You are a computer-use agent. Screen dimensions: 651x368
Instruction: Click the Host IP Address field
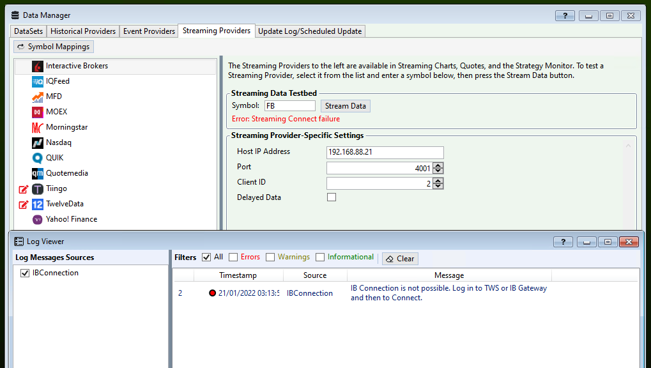(x=385, y=152)
